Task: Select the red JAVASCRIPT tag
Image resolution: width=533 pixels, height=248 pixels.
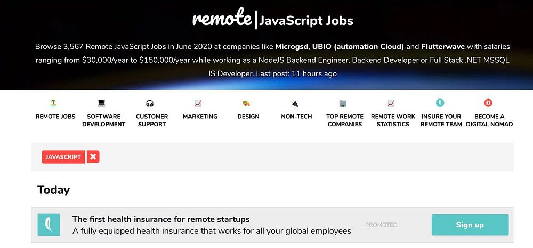Action: pyautogui.click(x=63, y=157)
